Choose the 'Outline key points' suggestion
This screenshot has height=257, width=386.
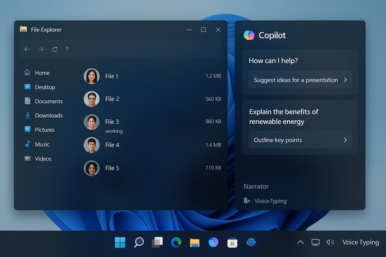coord(300,140)
